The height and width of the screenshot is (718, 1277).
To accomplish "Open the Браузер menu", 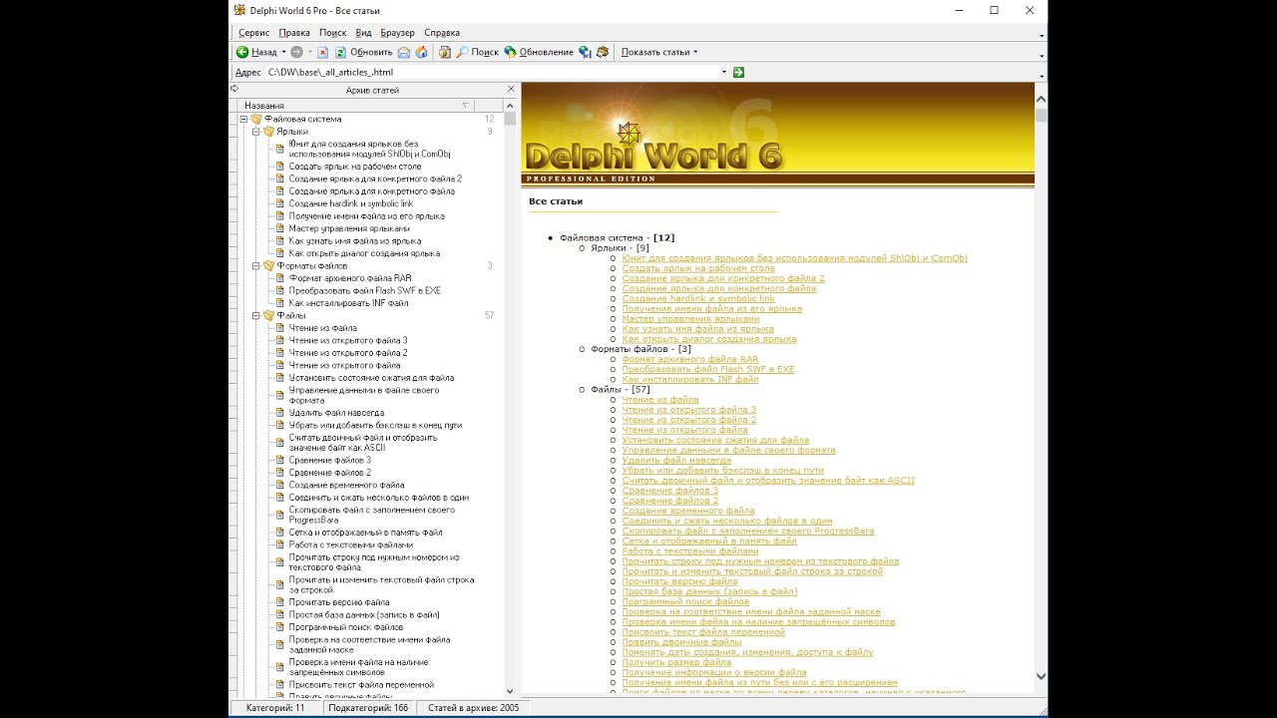I will 397,33.
